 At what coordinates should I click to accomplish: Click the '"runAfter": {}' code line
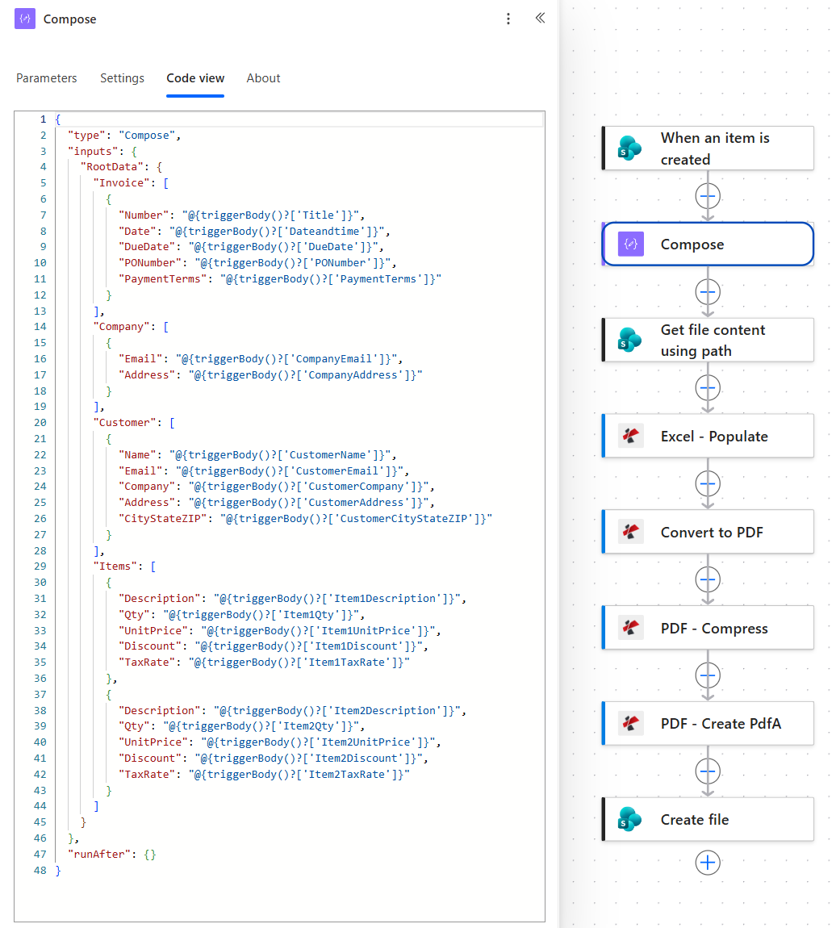click(112, 854)
